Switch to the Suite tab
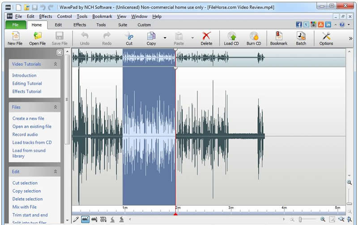This screenshot has width=358, height=225. pos(123,25)
